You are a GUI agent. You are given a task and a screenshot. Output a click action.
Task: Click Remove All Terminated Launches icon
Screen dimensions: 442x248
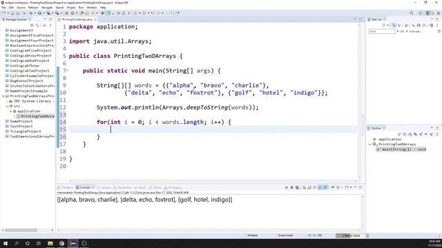tap(297, 187)
